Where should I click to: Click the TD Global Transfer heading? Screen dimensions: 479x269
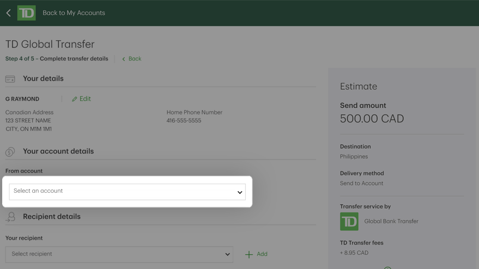[x=50, y=44]
